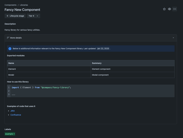This screenshot has height=138, width=183.
Task: Open the JIRA example link
Action: pos(13,111)
